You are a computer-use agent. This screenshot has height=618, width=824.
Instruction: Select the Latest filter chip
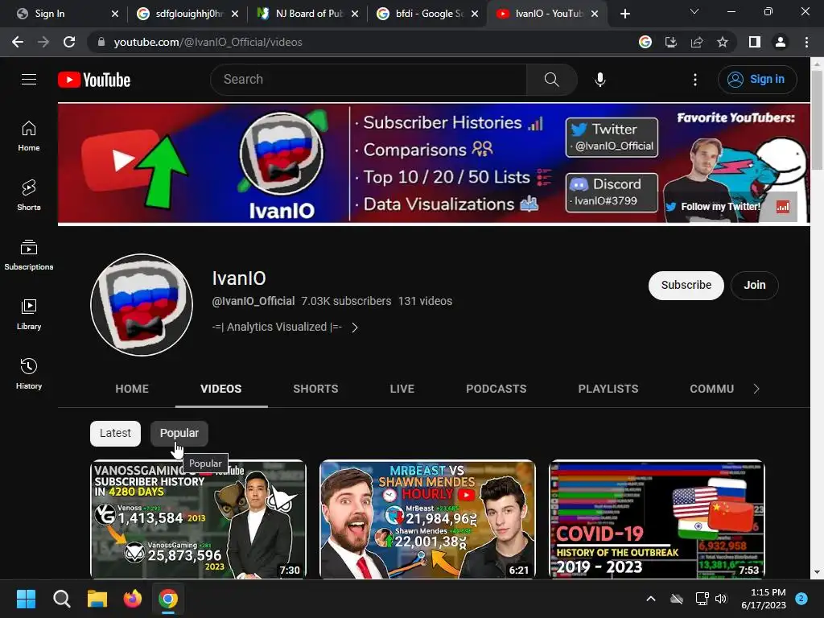(x=115, y=433)
